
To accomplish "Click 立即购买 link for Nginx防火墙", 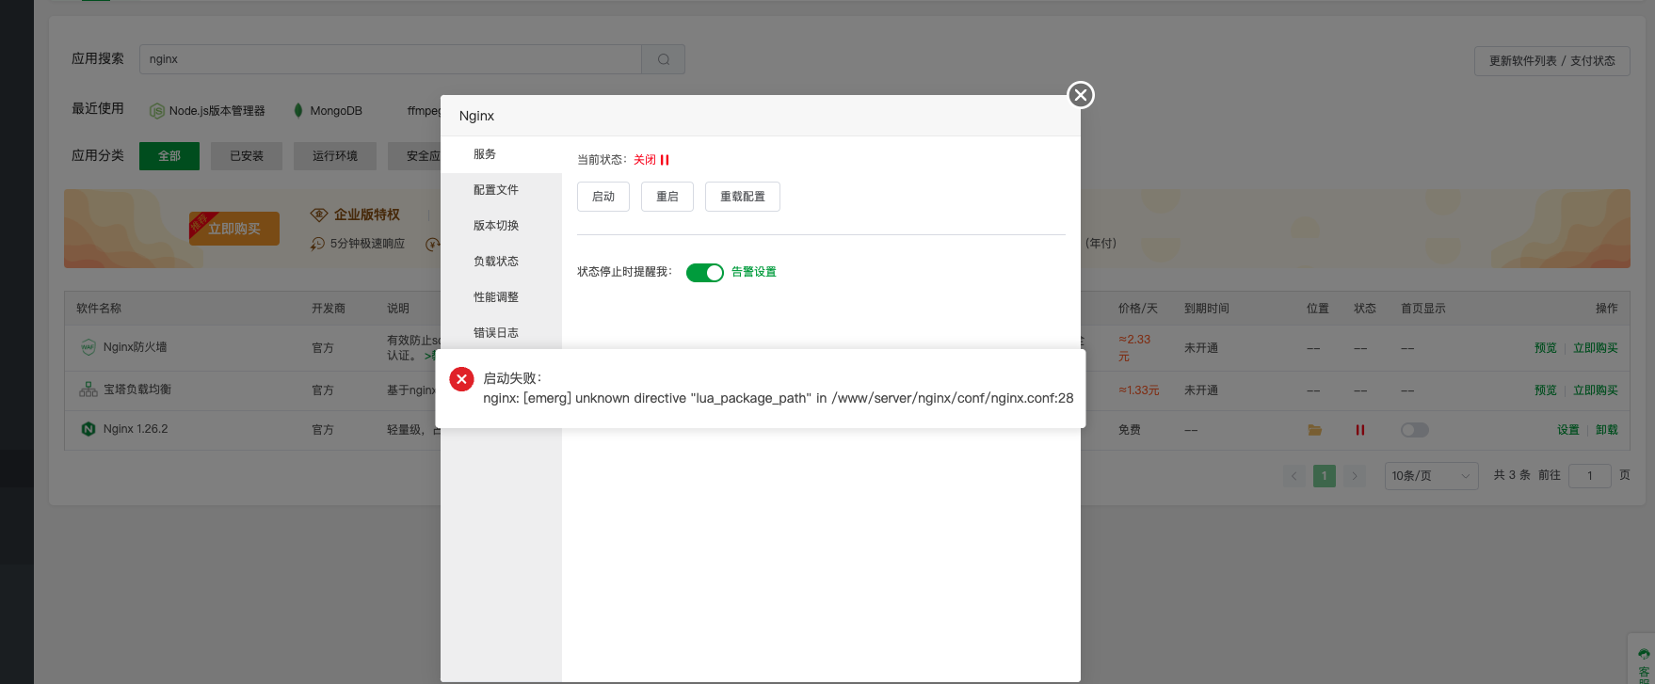I will [1596, 348].
